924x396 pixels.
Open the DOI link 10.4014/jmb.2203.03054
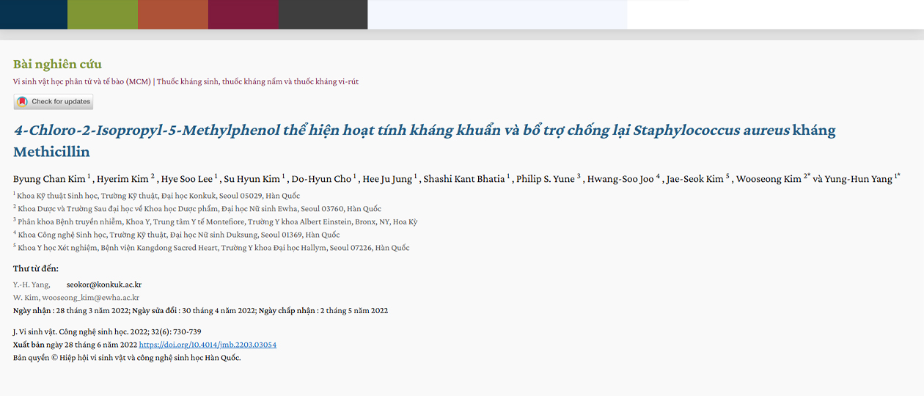[208, 345]
